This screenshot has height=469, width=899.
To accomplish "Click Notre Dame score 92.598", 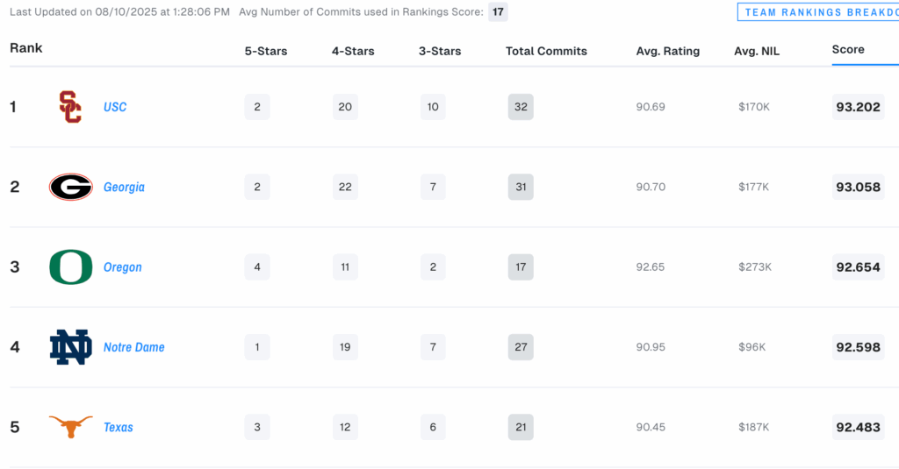I will pos(858,348).
